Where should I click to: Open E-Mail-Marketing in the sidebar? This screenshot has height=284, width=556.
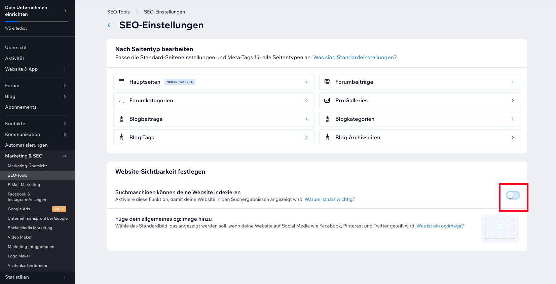click(24, 185)
